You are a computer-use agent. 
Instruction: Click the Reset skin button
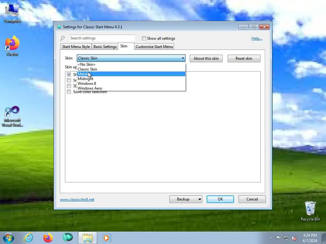244,58
